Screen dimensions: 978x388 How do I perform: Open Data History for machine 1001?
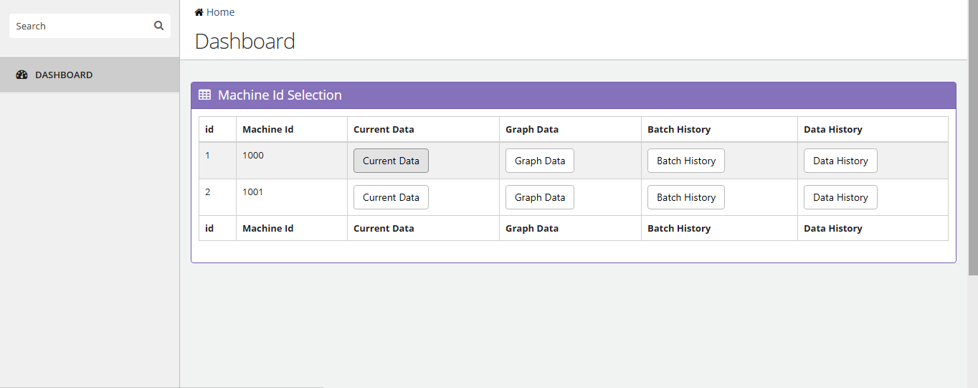(840, 197)
